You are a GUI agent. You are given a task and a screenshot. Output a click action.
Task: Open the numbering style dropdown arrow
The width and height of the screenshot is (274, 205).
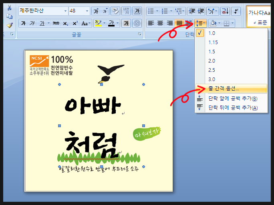tap(171, 11)
